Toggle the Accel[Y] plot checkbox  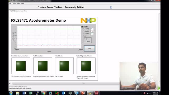point(83,31)
